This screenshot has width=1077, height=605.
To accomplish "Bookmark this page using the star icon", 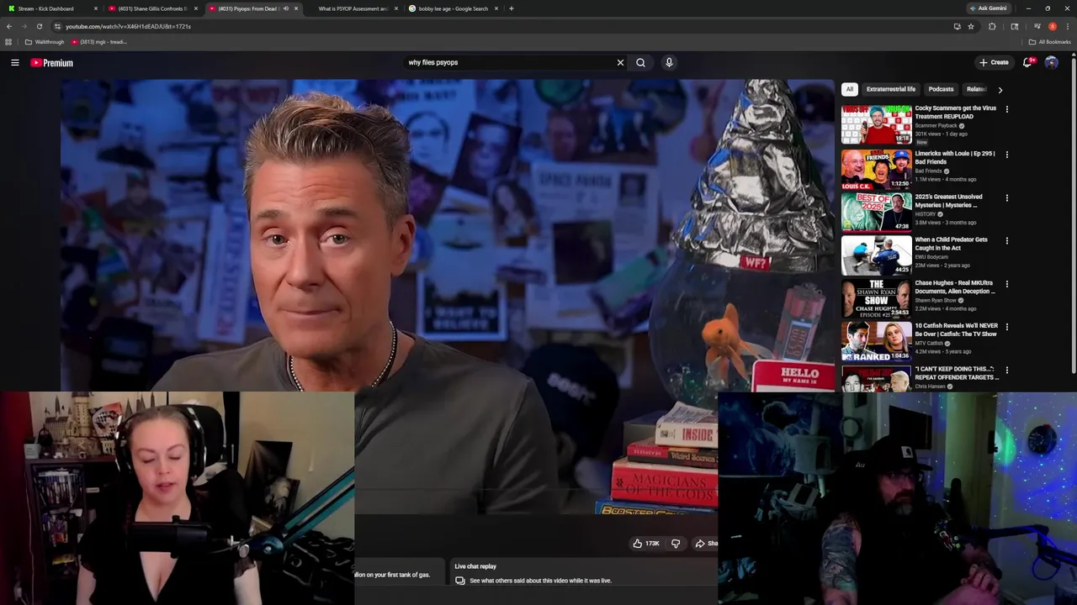I will coord(971,26).
